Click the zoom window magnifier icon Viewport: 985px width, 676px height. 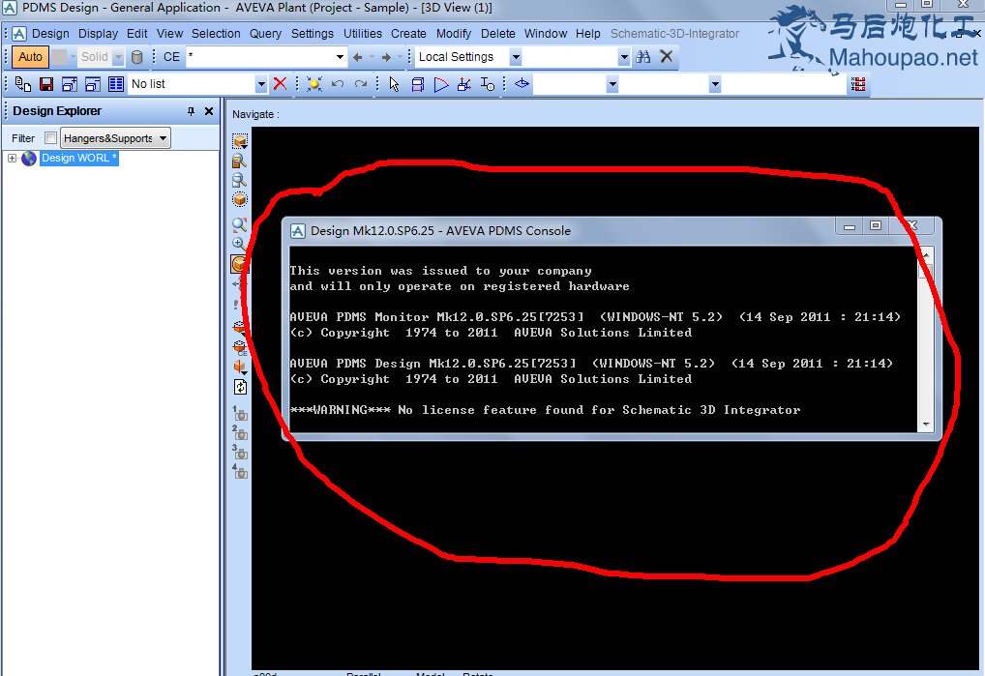[239, 181]
